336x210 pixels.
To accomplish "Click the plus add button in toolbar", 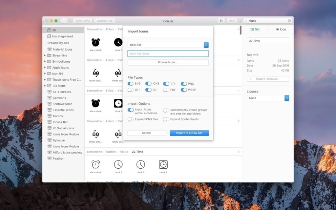I will tap(64, 21).
